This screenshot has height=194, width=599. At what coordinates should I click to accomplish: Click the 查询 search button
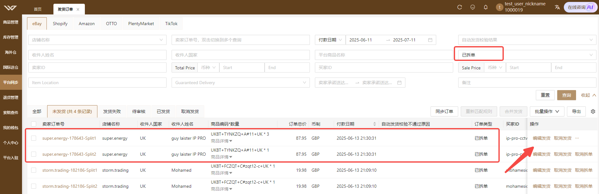[x=567, y=95]
